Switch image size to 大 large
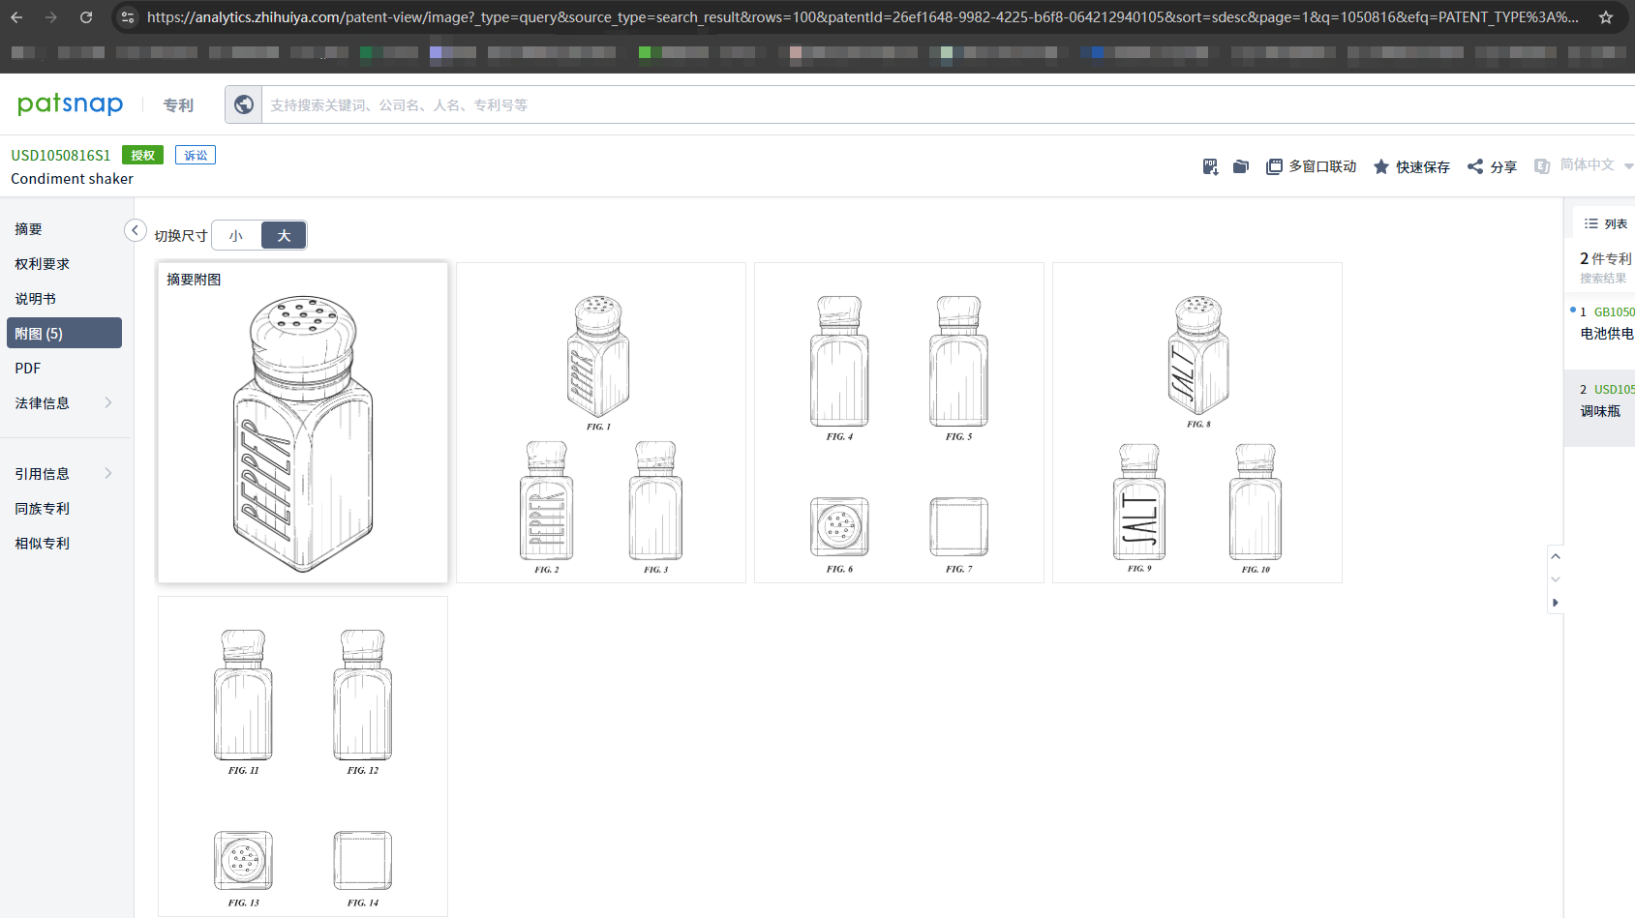1635x918 pixels. click(284, 235)
